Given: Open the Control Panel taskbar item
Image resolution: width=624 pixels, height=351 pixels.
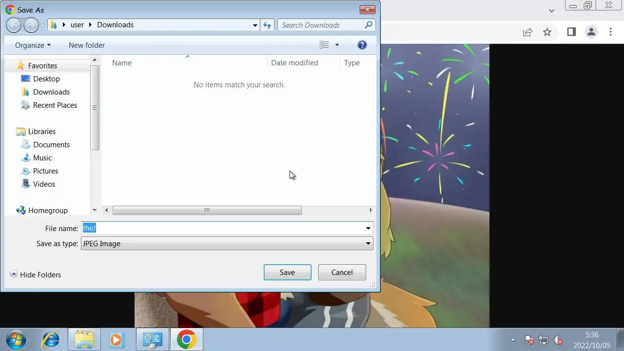Looking at the screenshot, I should (153, 339).
